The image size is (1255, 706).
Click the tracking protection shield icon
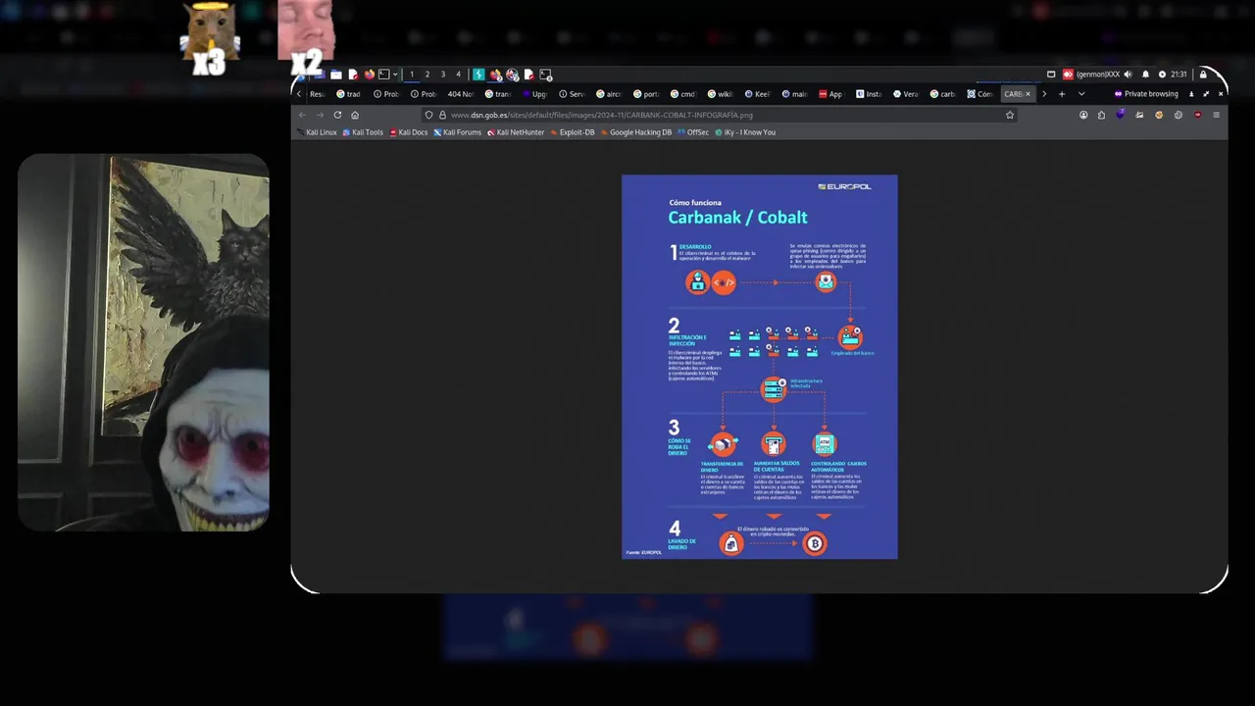click(x=428, y=115)
